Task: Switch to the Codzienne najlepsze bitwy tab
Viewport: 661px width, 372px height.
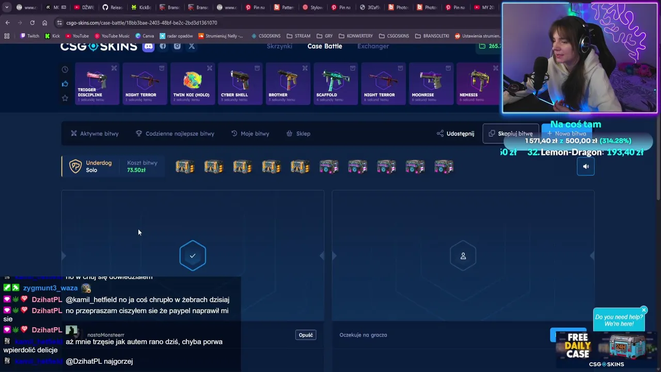Action: coord(175,133)
